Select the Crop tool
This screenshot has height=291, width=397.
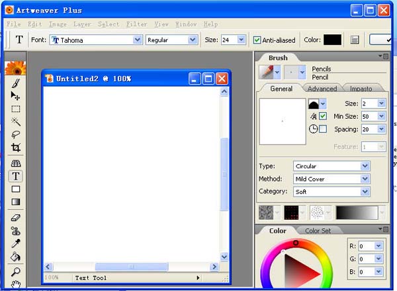[x=16, y=148]
